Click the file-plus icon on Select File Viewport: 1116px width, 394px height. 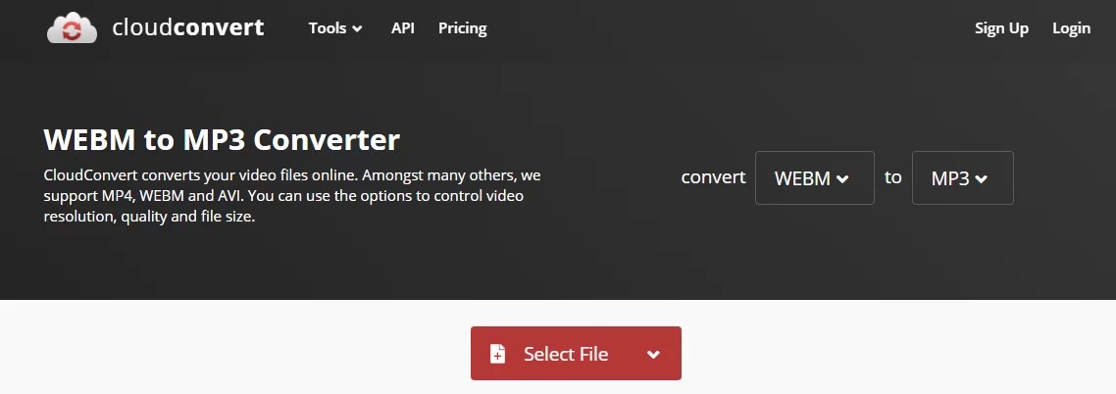click(497, 354)
